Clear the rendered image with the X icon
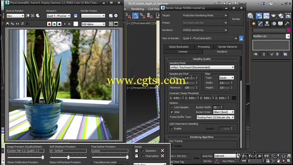This screenshot has height=165, width=293. [27, 24]
